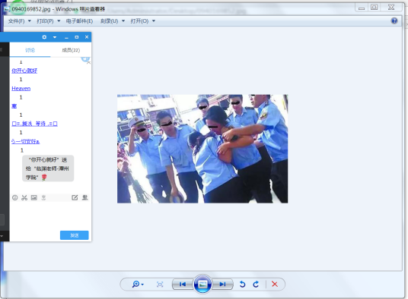Click the edit note icon in chat

pyautogui.click(x=75, y=197)
